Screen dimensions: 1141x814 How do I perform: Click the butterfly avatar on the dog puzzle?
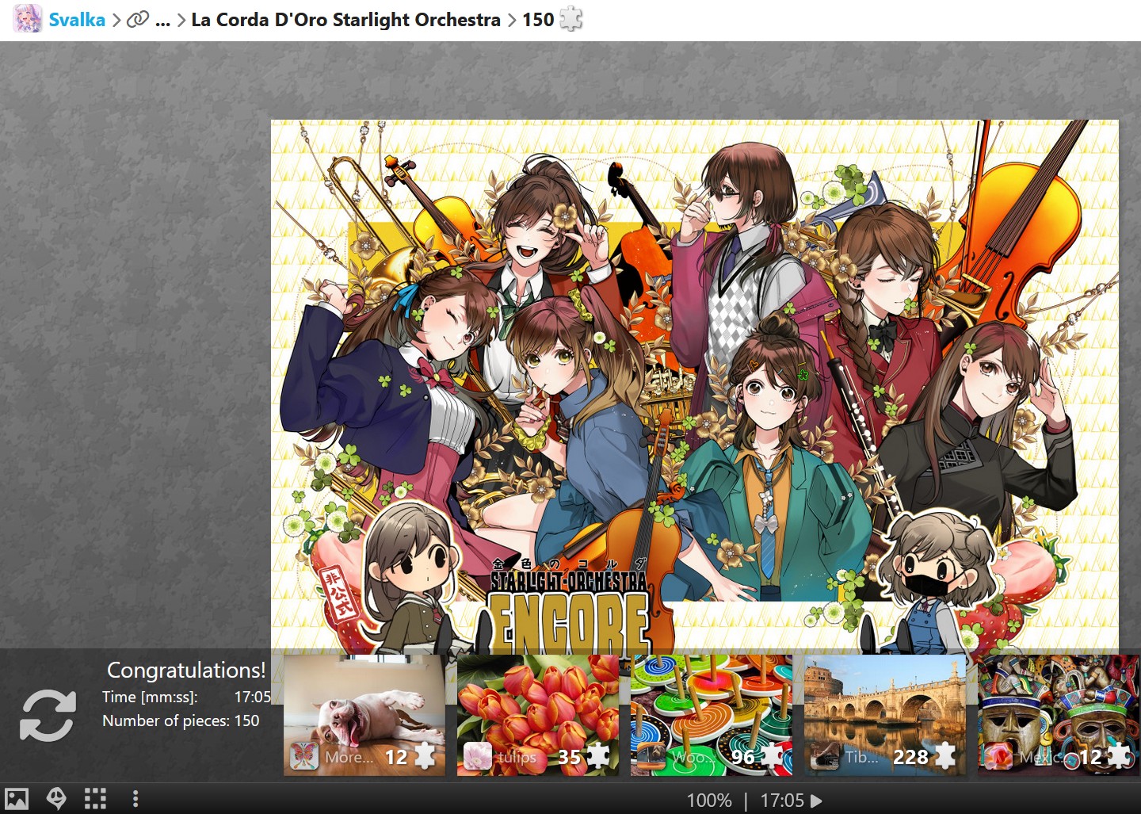coord(304,756)
